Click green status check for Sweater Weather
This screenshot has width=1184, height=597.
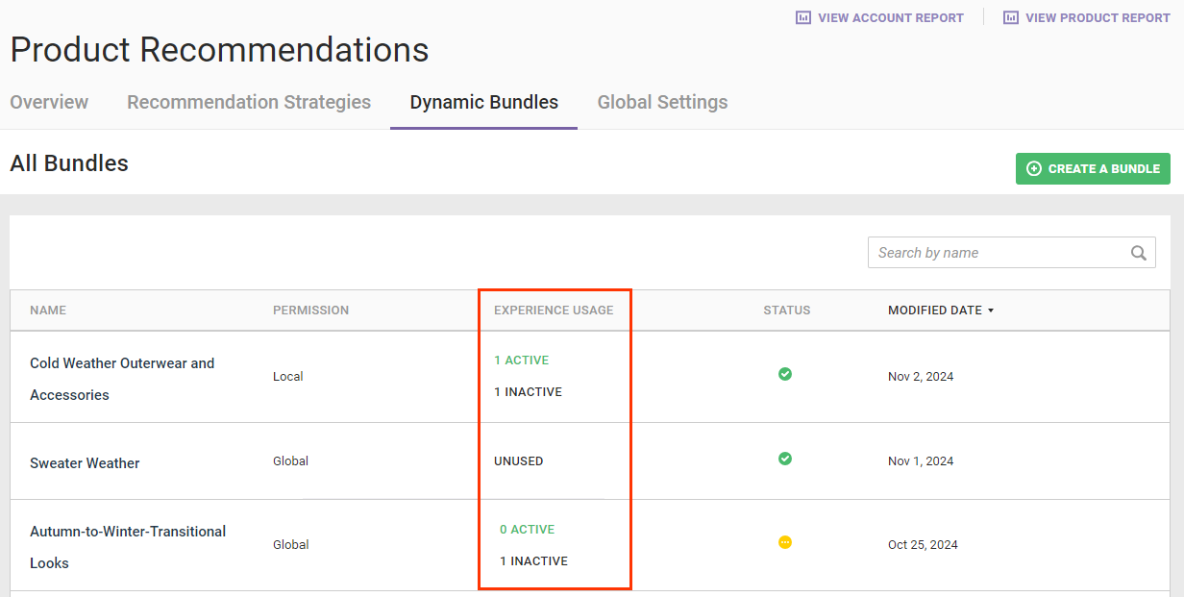pos(785,459)
